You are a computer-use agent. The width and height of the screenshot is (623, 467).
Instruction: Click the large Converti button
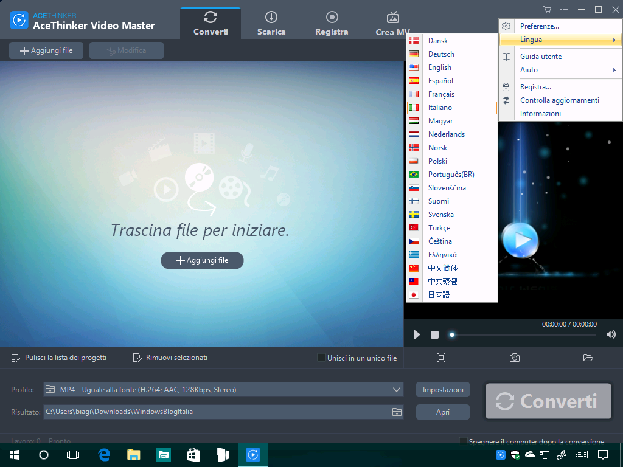(548, 401)
